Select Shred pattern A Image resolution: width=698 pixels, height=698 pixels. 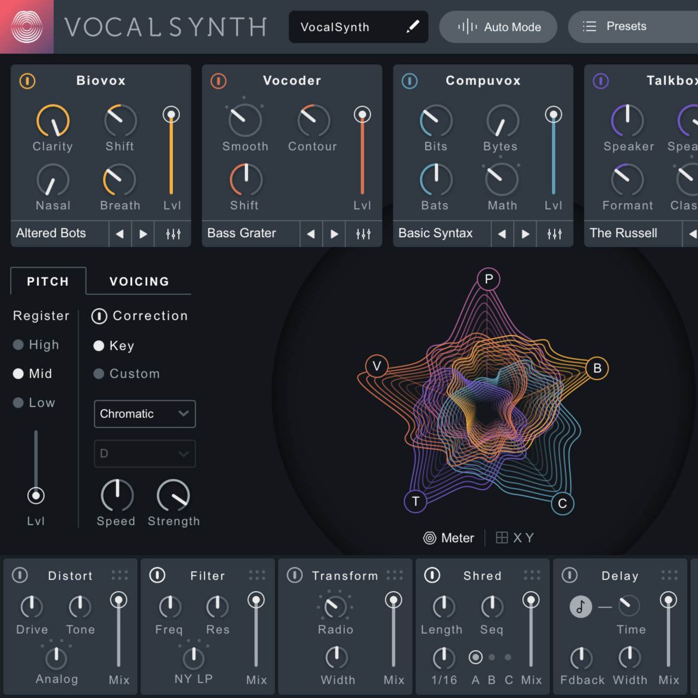(476, 657)
